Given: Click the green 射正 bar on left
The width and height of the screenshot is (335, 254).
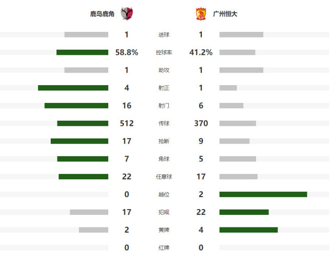Looking at the screenshot, I should pyautogui.click(x=73, y=88).
